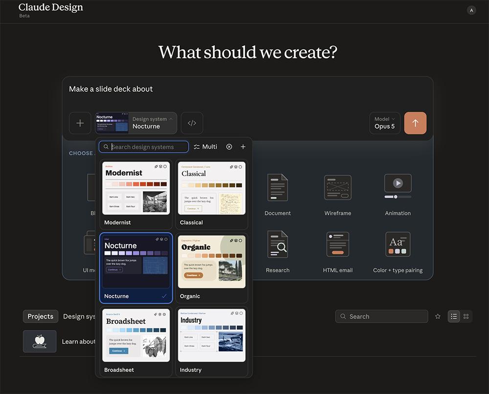This screenshot has height=394, width=489.
Task: Clear selection with the circled X icon
Action: click(229, 146)
